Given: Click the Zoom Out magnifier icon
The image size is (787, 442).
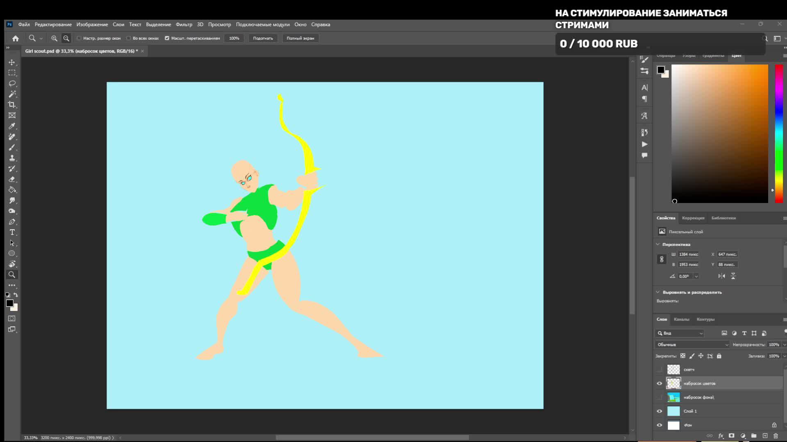Looking at the screenshot, I should coord(66,38).
